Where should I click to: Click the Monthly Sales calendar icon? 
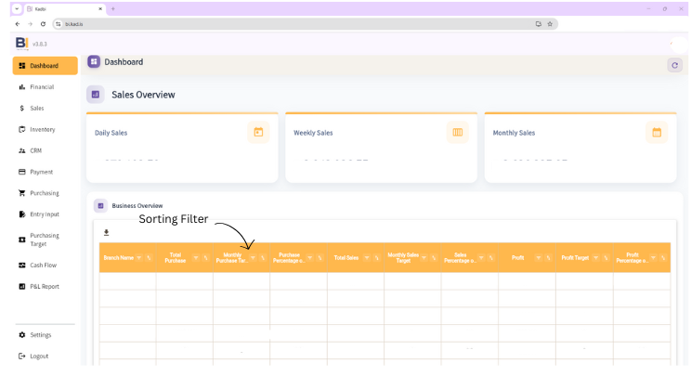[657, 132]
